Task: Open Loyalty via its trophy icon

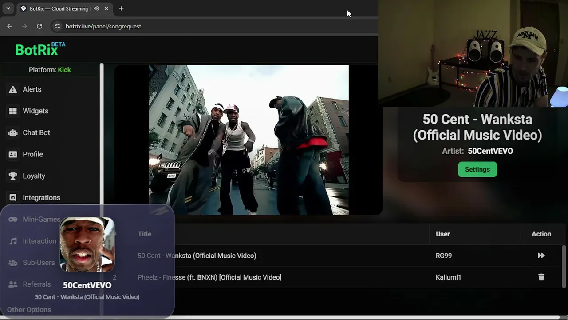Action: (x=13, y=176)
